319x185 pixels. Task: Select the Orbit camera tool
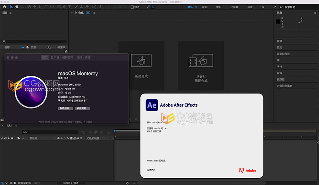[29, 7]
